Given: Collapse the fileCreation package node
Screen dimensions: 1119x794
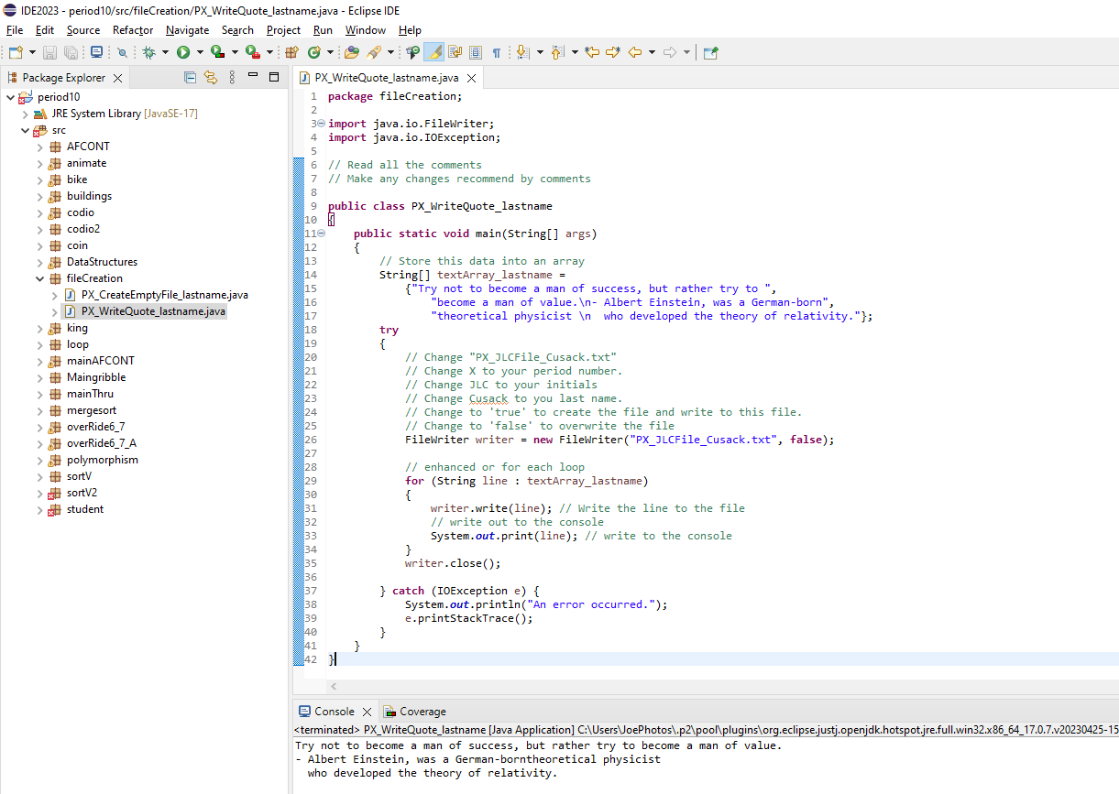Looking at the screenshot, I should [40, 278].
